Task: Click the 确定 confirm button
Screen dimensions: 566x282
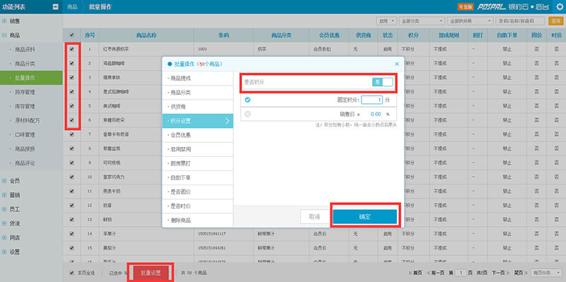Action: pyautogui.click(x=365, y=216)
